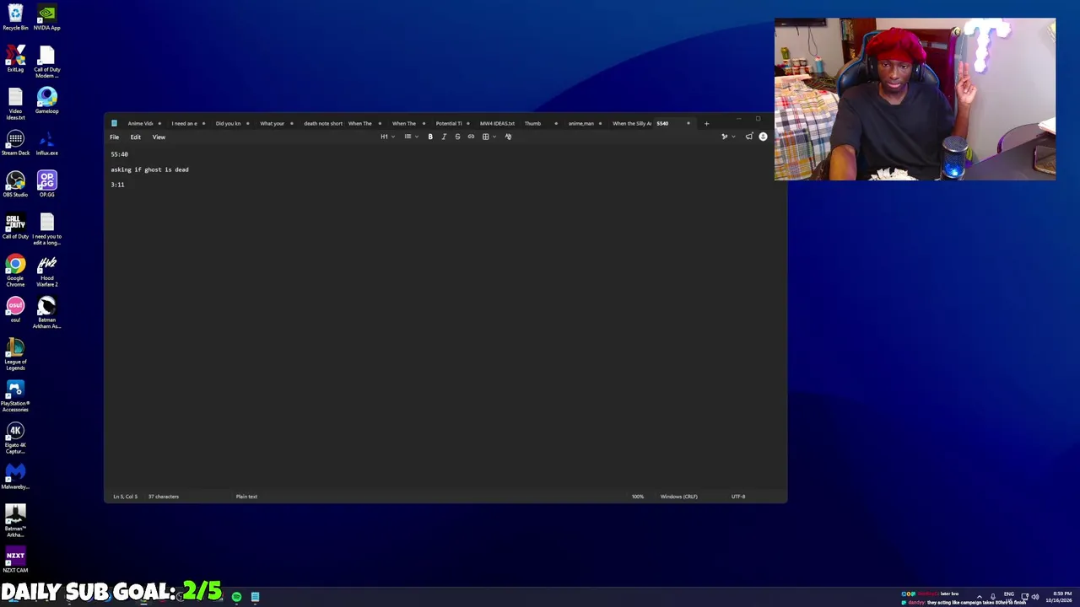Apply italic formatting in Notepad
Viewport: 1080px width, 607px height.
point(444,137)
